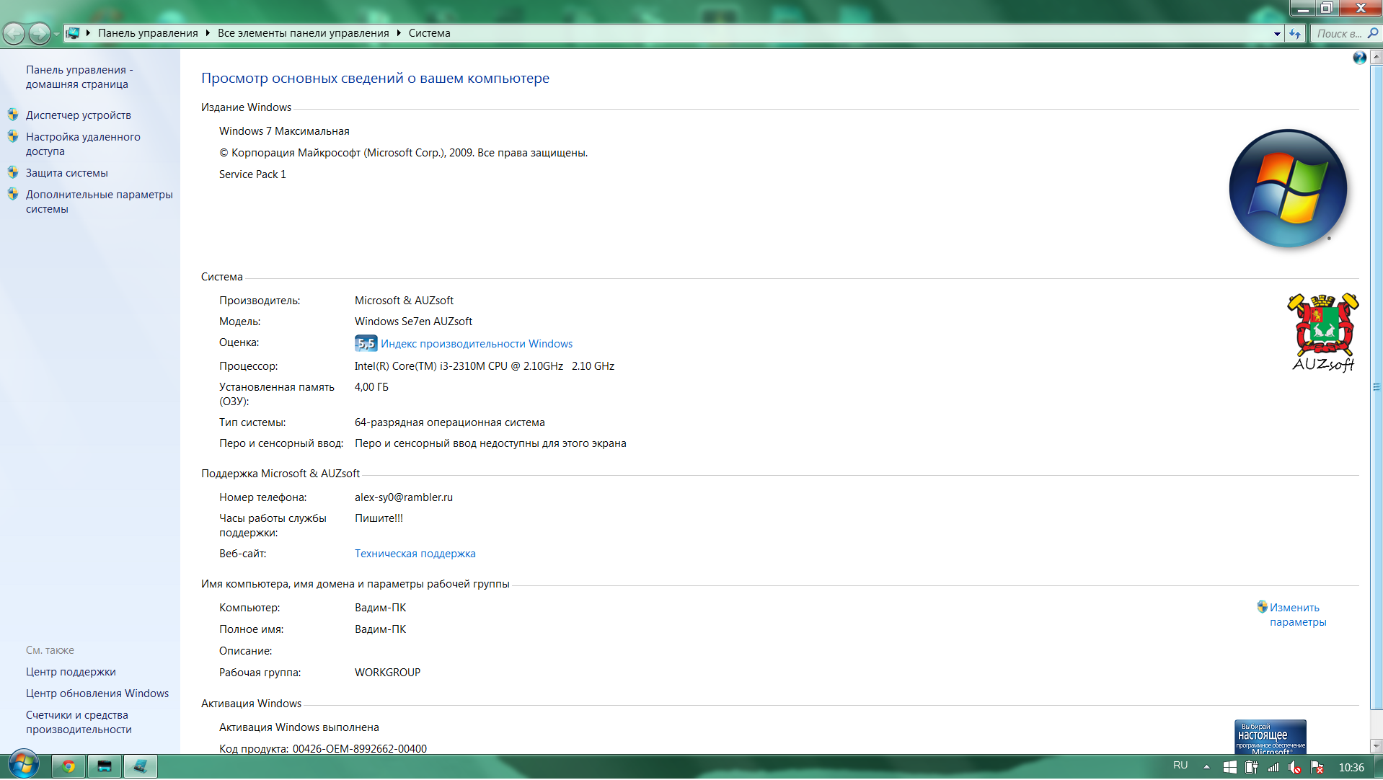Open Настройка удаленного доступа
This screenshot has height=780, width=1383.
83,144
